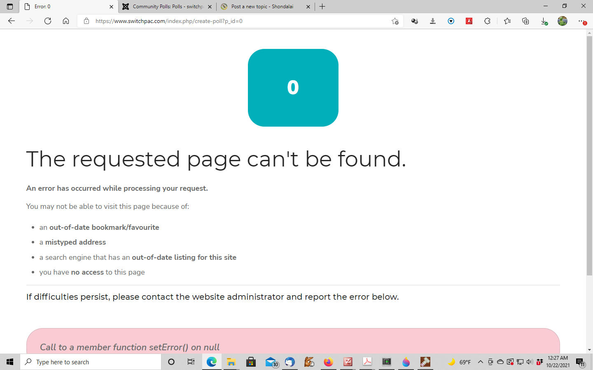Click the user profile avatar

(x=562, y=21)
